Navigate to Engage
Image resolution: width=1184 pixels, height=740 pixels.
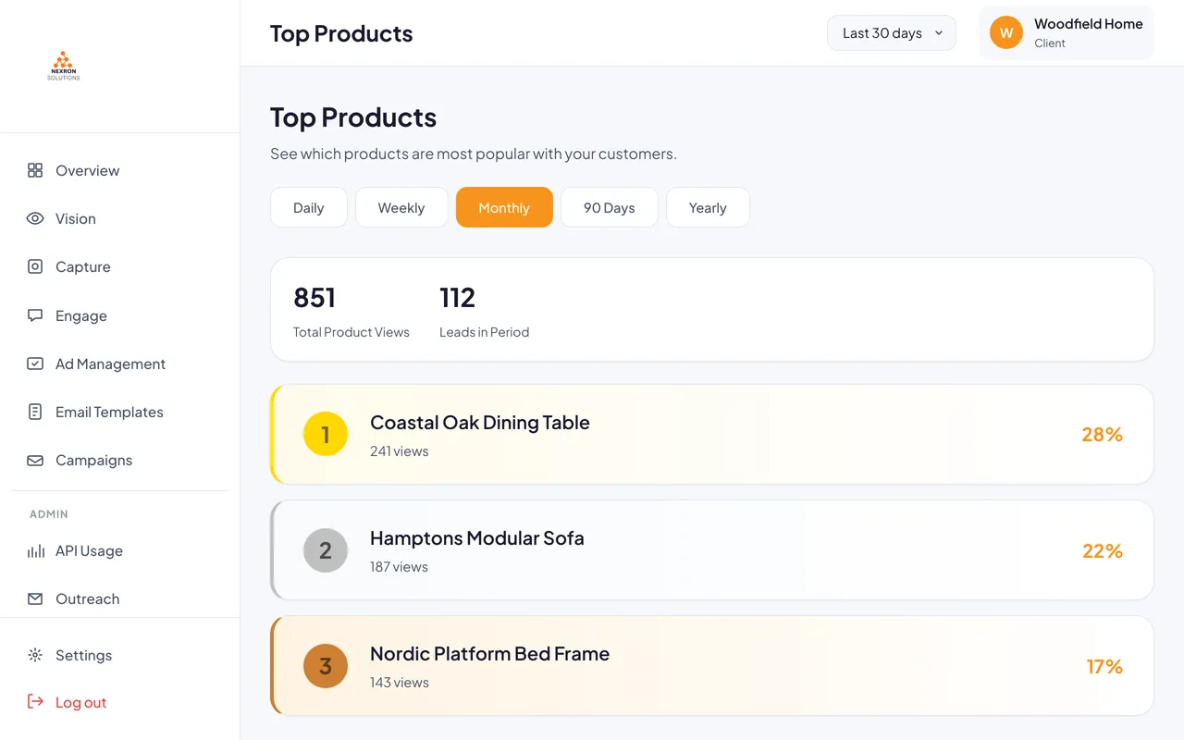click(120, 315)
